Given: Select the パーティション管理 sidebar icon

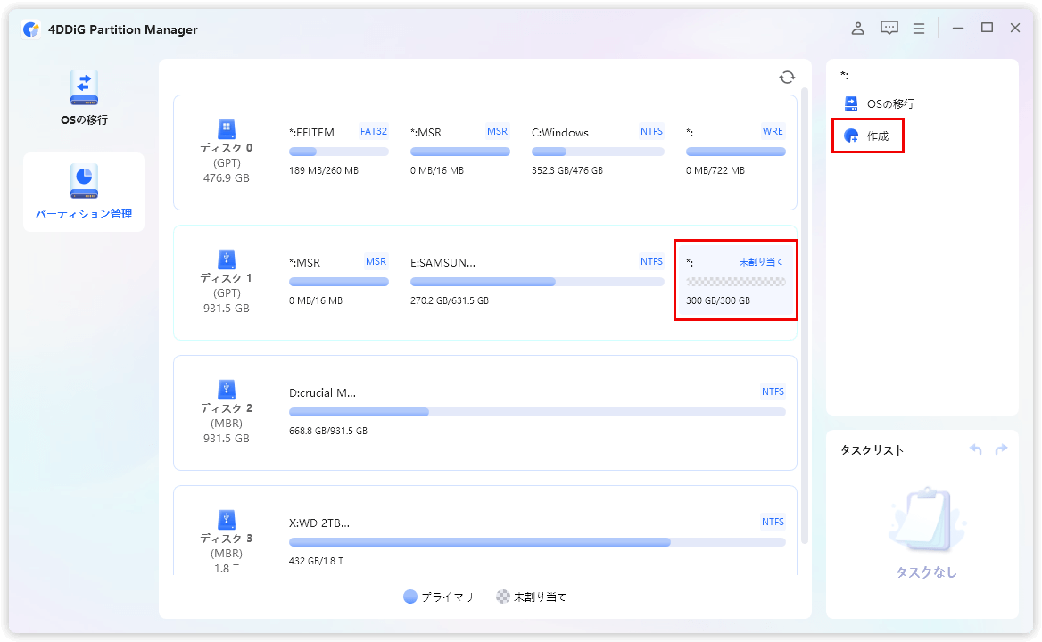Looking at the screenshot, I should pos(84,181).
